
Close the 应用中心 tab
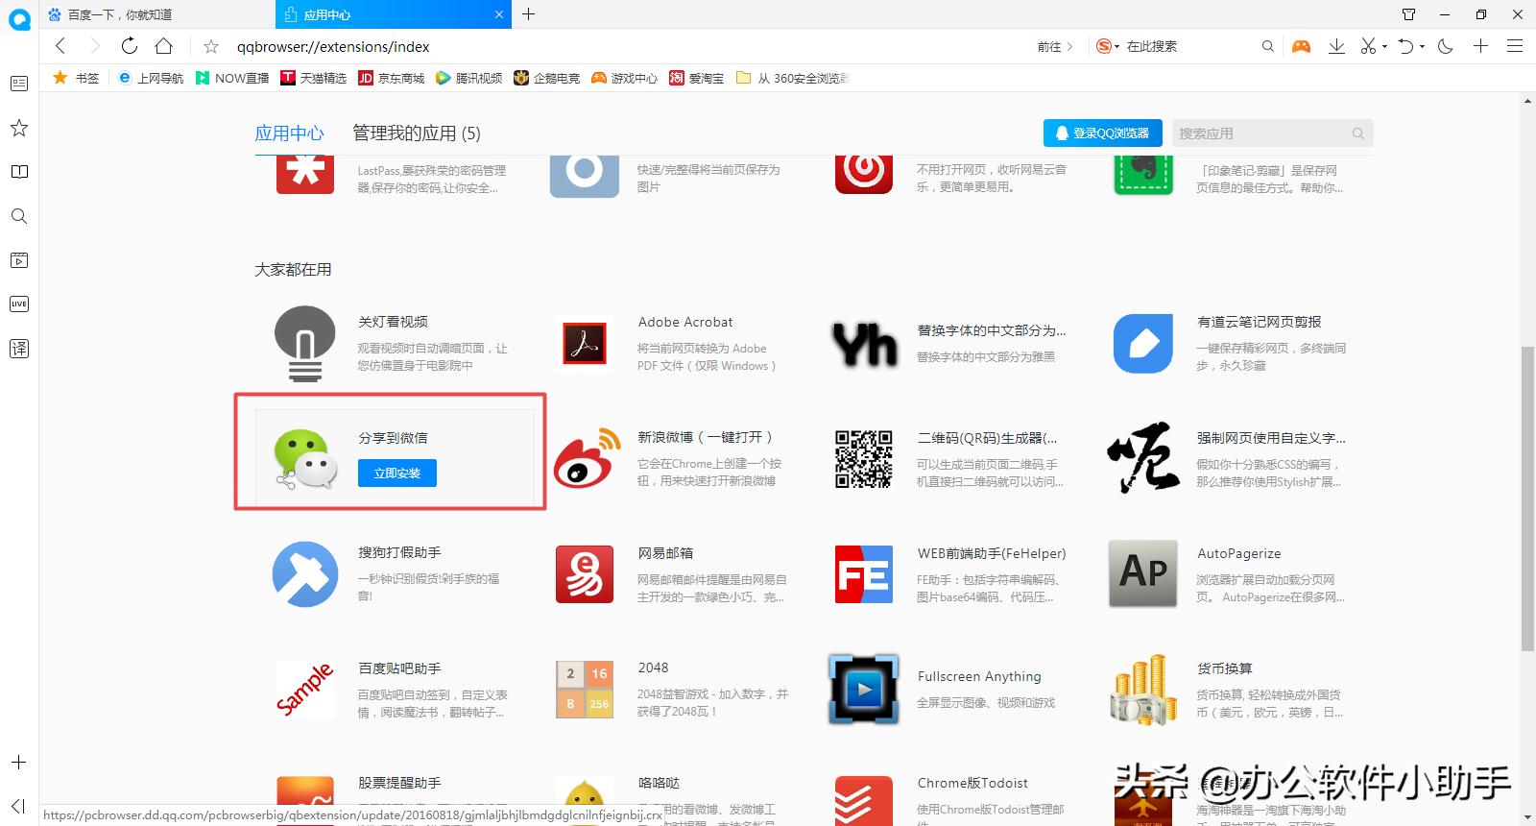498,14
